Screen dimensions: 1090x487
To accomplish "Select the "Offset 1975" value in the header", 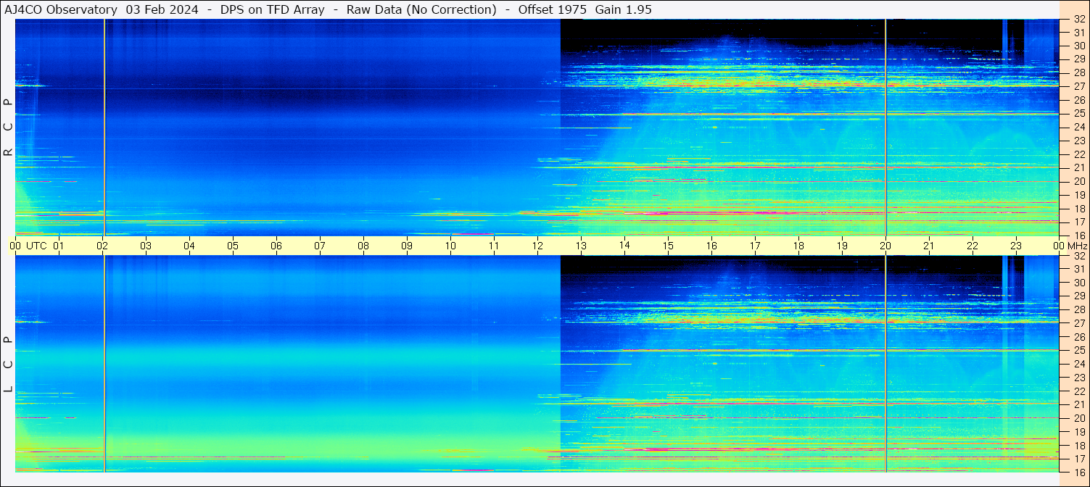I will pyautogui.click(x=552, y=9).
